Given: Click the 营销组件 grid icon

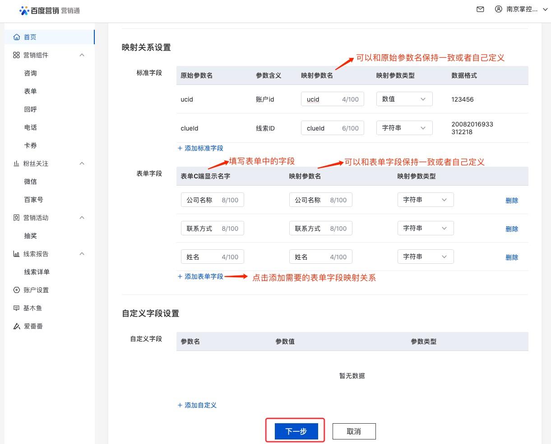Looking at the screenshot, I should (16, 55).
